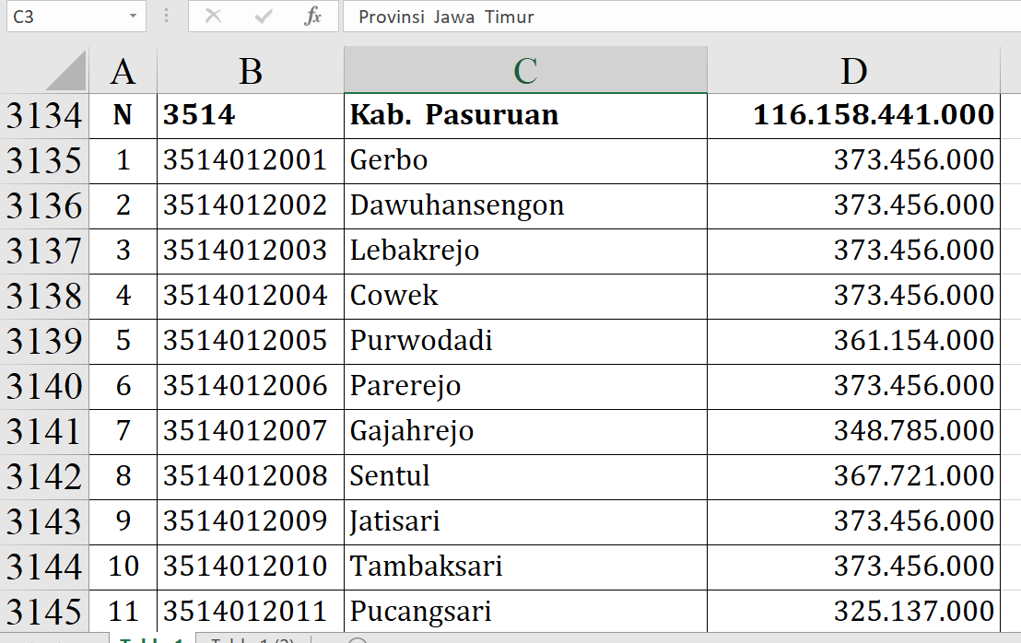The image size is (1021, 643).
Task: Click the formula bar text Provinsi Jawa Timur
Action: tap(446, 17)
